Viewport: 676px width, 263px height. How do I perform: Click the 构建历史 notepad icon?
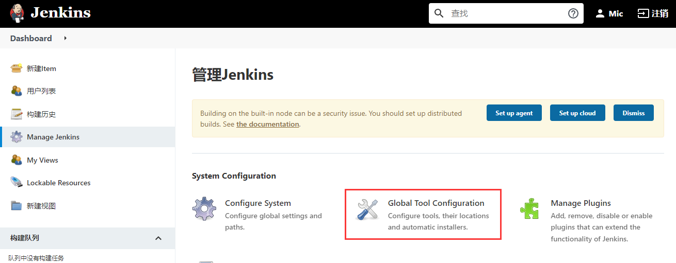click(x=17, y=114)
